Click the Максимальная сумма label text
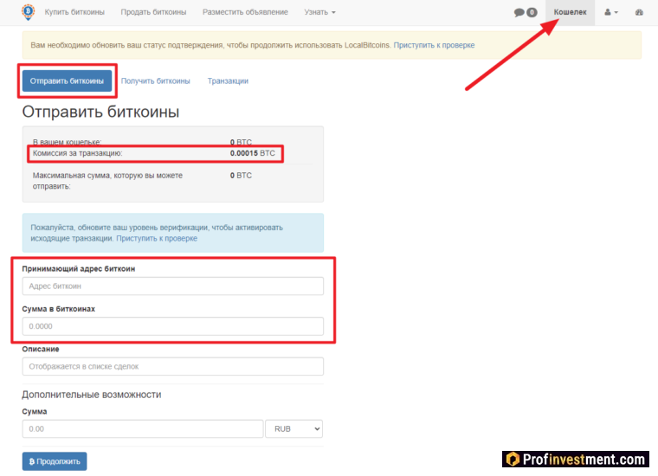Viewport: 658px width, 476px height. coord(108,181)
